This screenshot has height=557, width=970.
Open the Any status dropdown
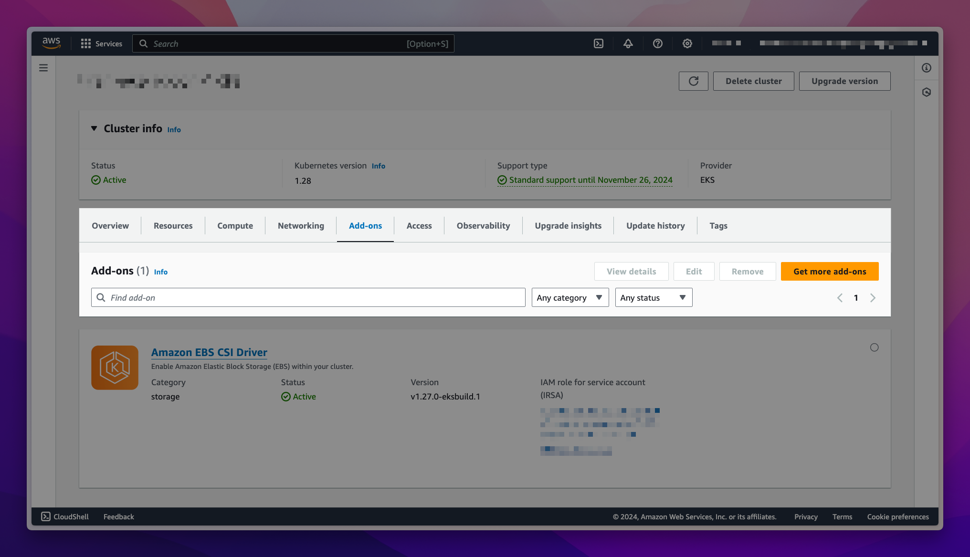click(654, 297)
